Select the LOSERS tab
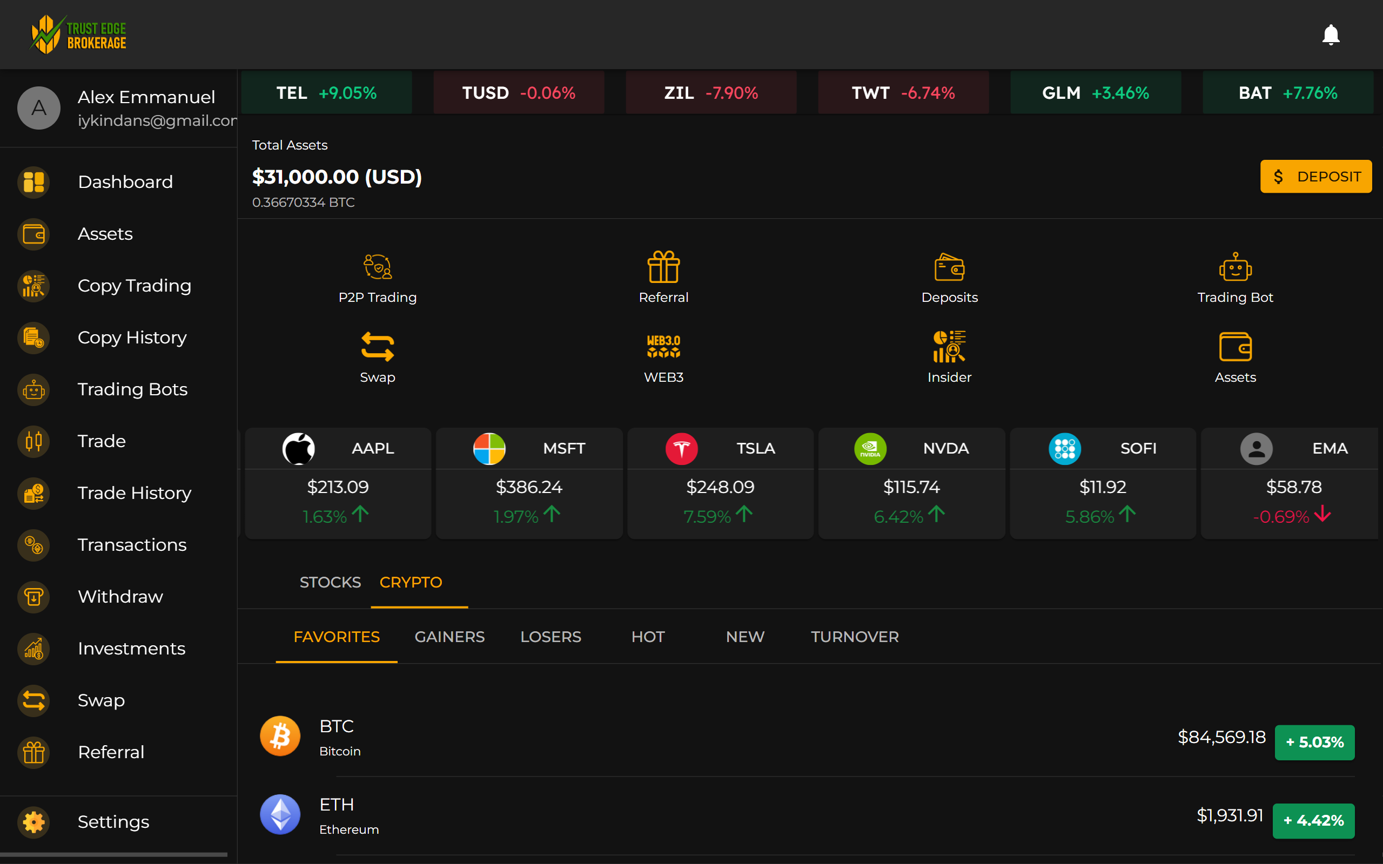Image resolution: width=1383 pixels, height=864 pixels. [551, 637]
